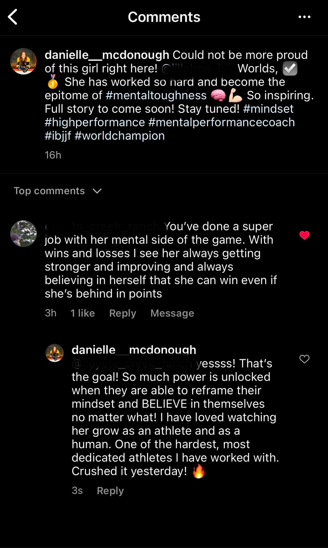This screenshot has width=328, height=548.
Task: Open the coyote_creek_ranch commenter's avatar
Action: 24,234
